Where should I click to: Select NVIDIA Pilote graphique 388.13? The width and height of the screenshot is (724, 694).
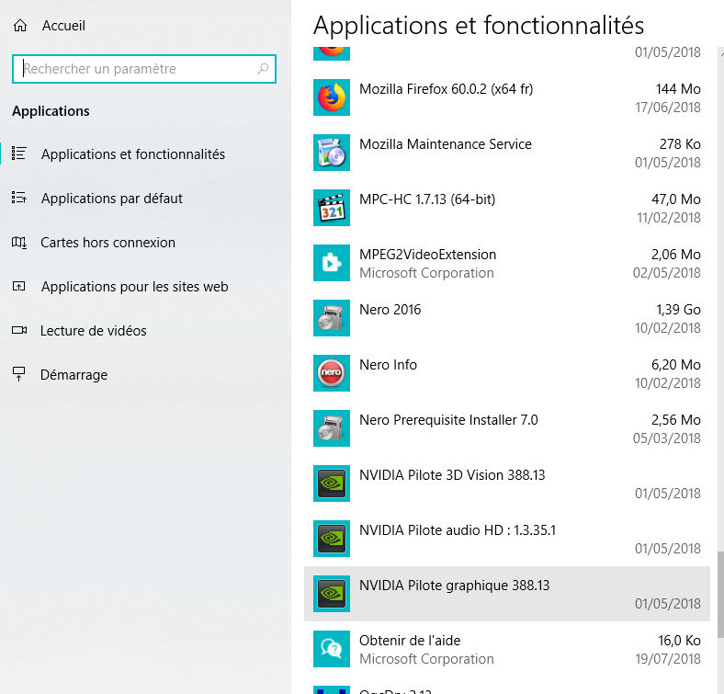point(507,594)
